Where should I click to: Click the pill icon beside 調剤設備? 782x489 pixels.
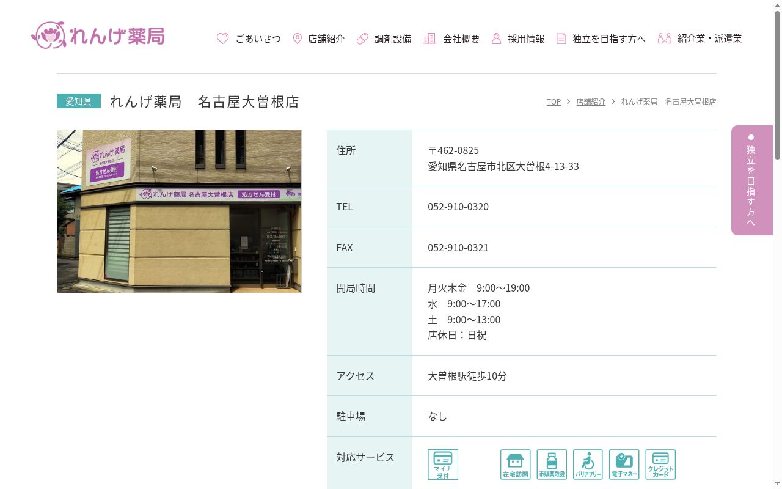pos(362,39)
